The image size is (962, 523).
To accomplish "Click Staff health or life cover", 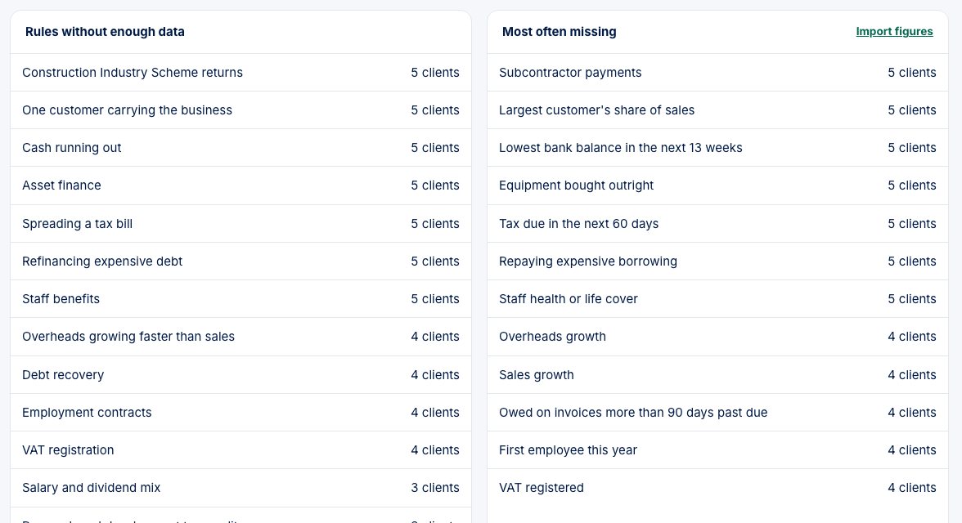I will tap(717, 298).
